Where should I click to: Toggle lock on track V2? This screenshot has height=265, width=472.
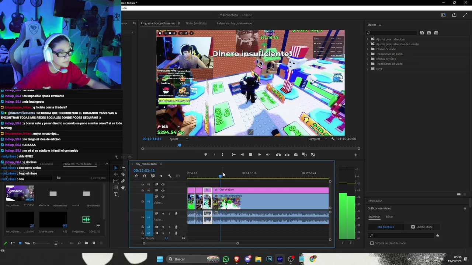[x=142, y=190]
